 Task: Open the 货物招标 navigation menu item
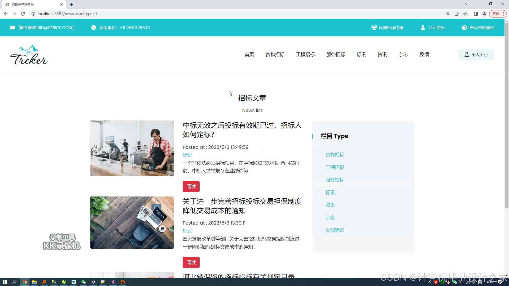pos(275,55)
